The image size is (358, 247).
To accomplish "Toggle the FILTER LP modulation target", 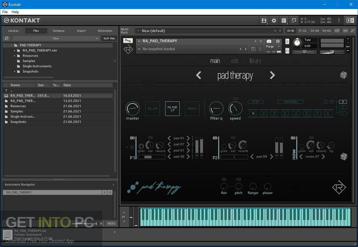I will (172, 108).
